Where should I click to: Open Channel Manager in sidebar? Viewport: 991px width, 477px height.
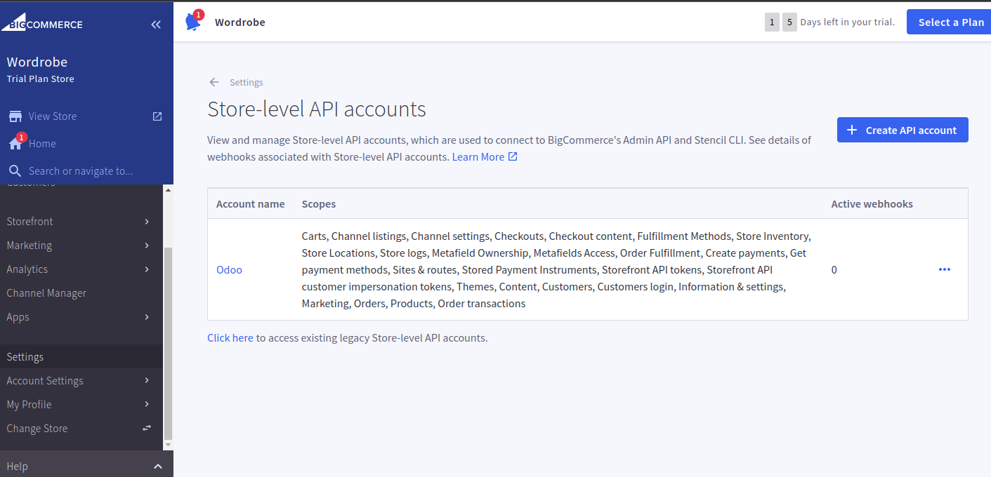point(46,293)
